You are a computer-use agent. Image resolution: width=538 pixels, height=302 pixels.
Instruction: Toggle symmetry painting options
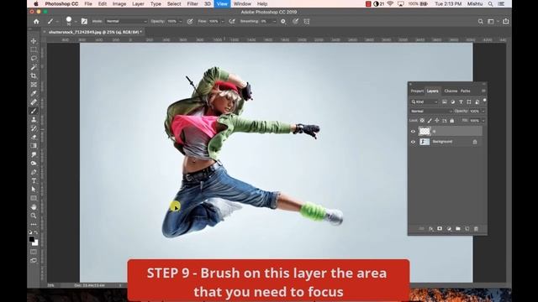point(307,21)
